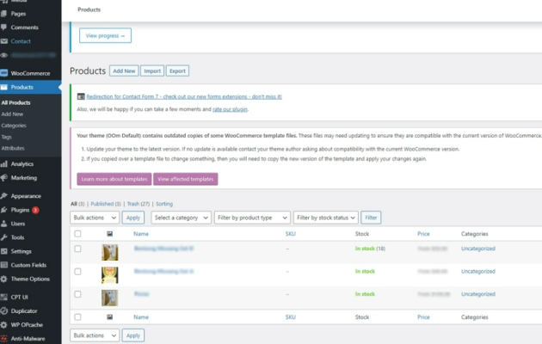Click the Plugins plug icon
Image resolution: width=542 pixels, height=344 pixels.
coord(3,210)
